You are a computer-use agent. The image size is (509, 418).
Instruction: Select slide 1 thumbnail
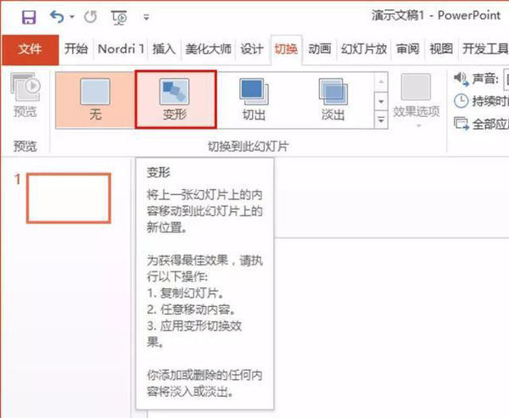tap(69, 198)
